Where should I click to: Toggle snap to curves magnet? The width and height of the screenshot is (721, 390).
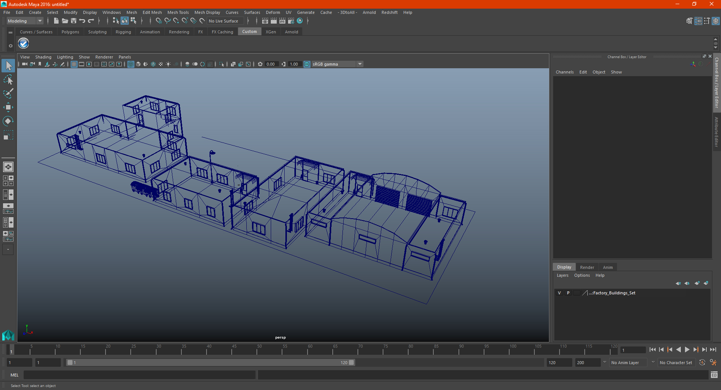point(167,21)
